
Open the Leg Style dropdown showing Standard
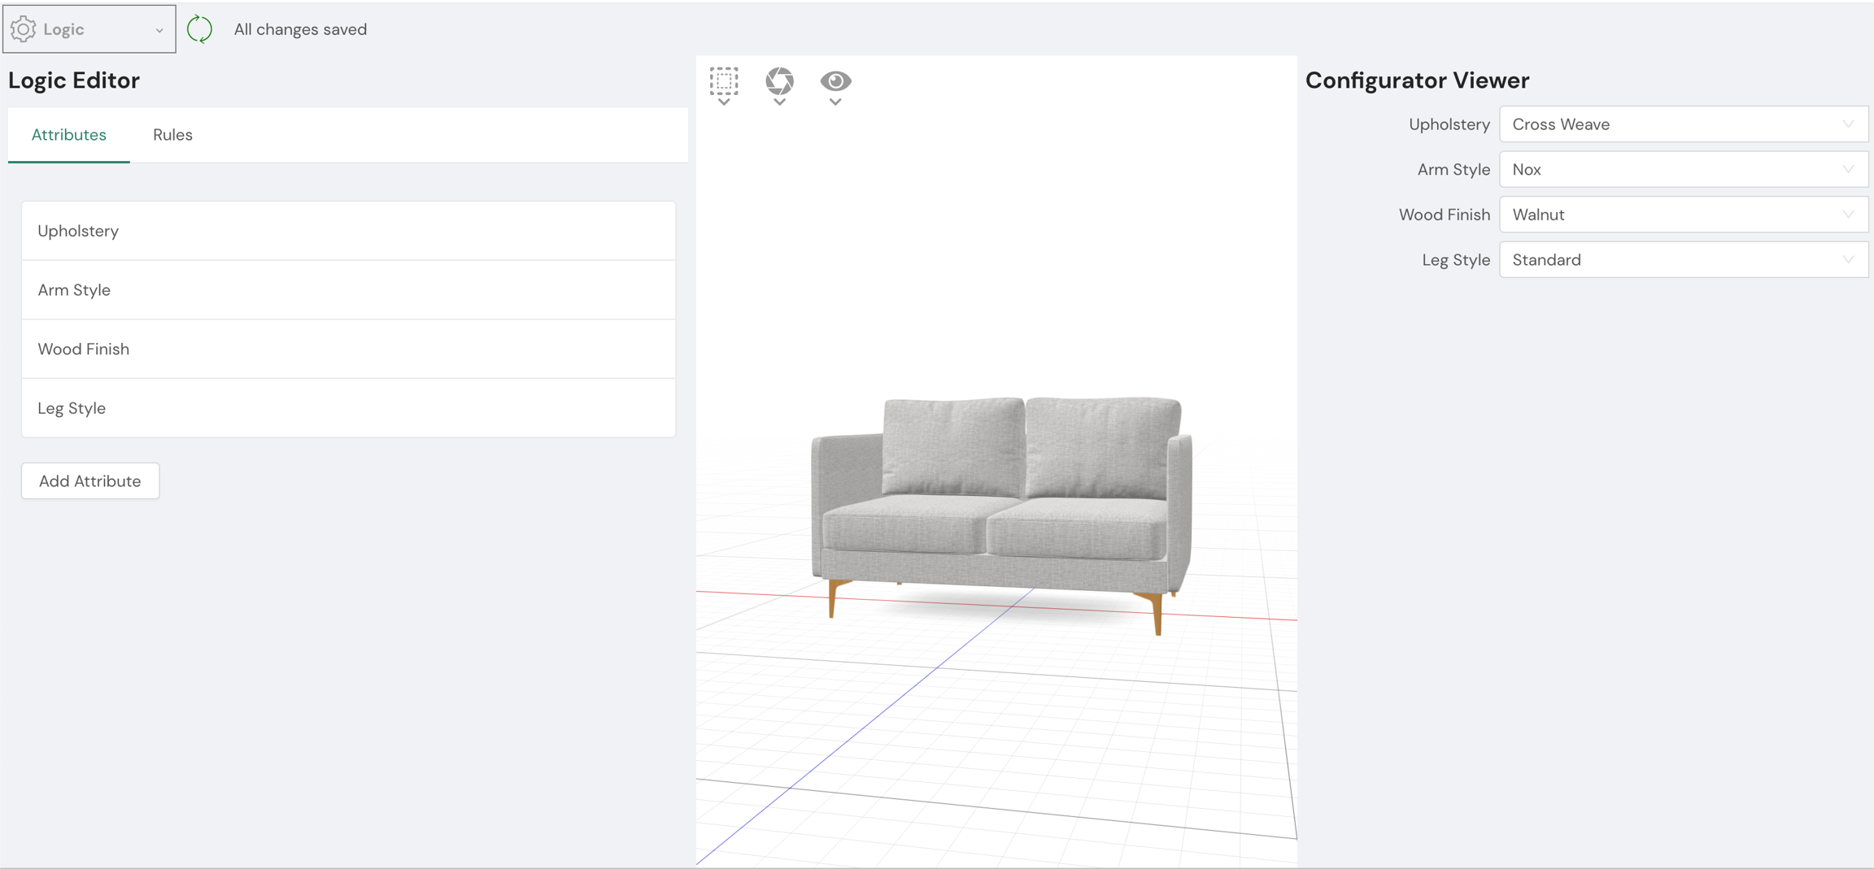[1683, 260]
